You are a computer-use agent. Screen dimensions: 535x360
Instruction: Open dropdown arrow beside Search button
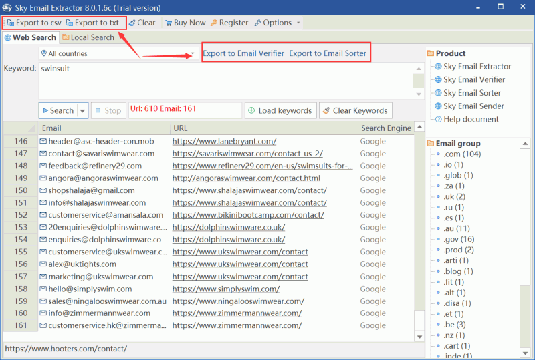pyautogui.click(x=83, y=110)
